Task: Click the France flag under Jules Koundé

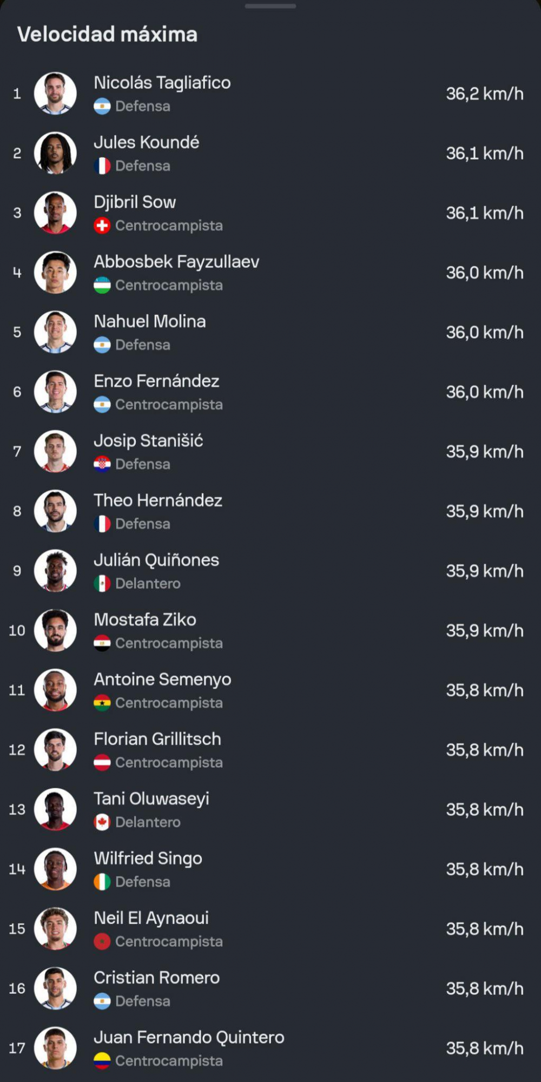Action: [102, 166]
